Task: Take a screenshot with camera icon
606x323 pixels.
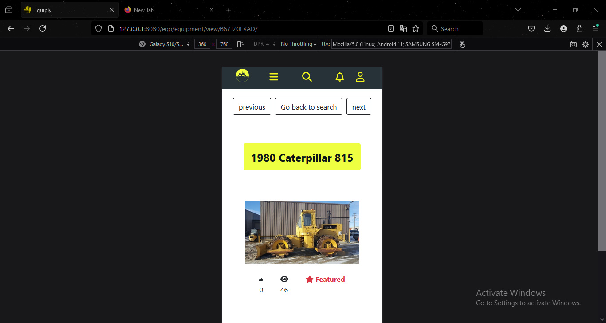Action: pos(573,44)
